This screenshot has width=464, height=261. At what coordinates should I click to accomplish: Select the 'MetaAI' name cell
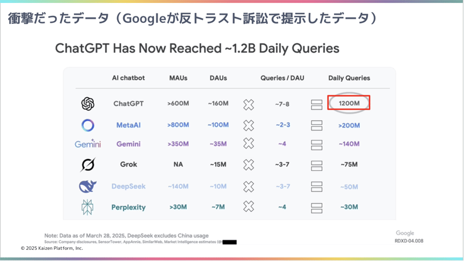coord(128,125)
